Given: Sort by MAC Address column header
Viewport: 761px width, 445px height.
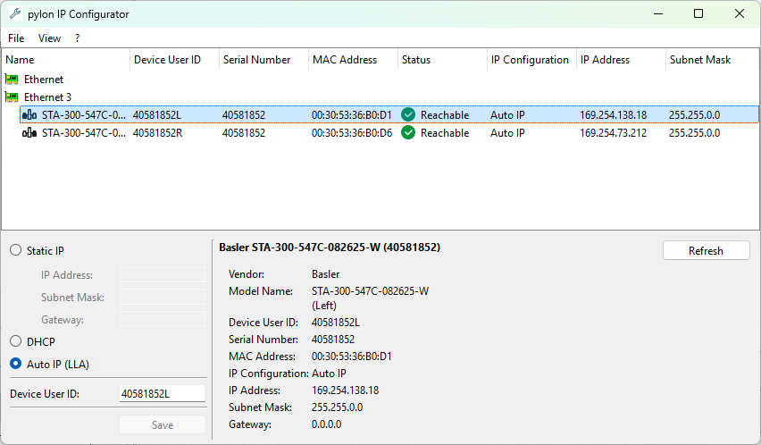Looking at the screenshot, I should coord(354,60).
